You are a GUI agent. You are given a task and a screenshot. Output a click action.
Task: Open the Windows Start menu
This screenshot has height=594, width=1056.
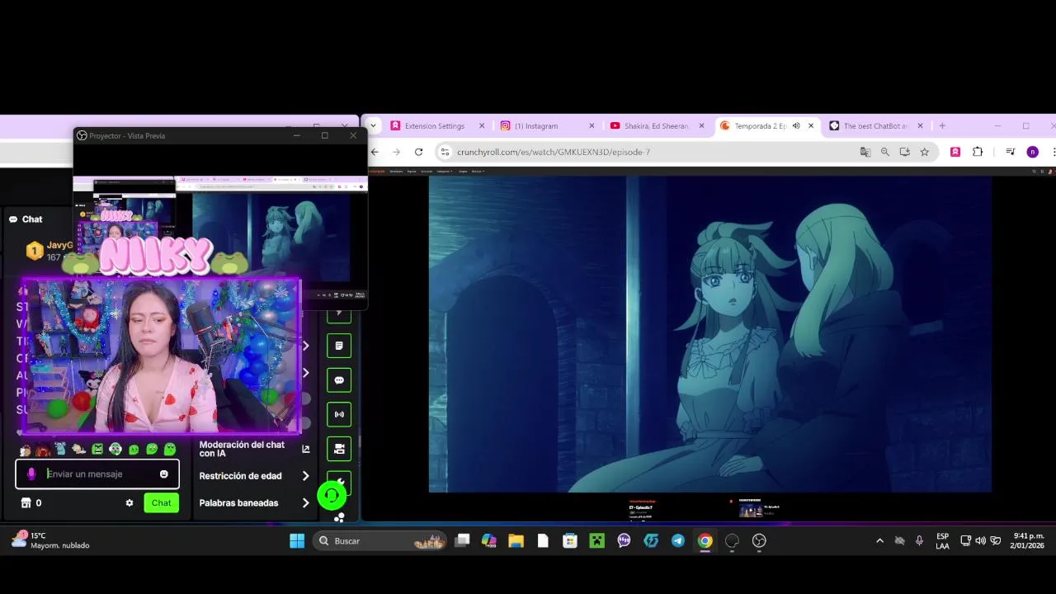297,541
